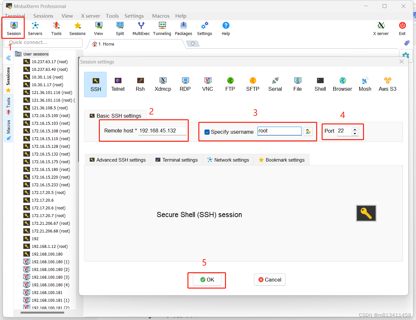Select Rsh session type

point(140,84)
